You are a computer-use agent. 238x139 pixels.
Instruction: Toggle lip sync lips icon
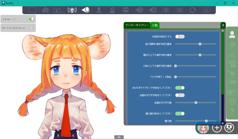point(126,10)
